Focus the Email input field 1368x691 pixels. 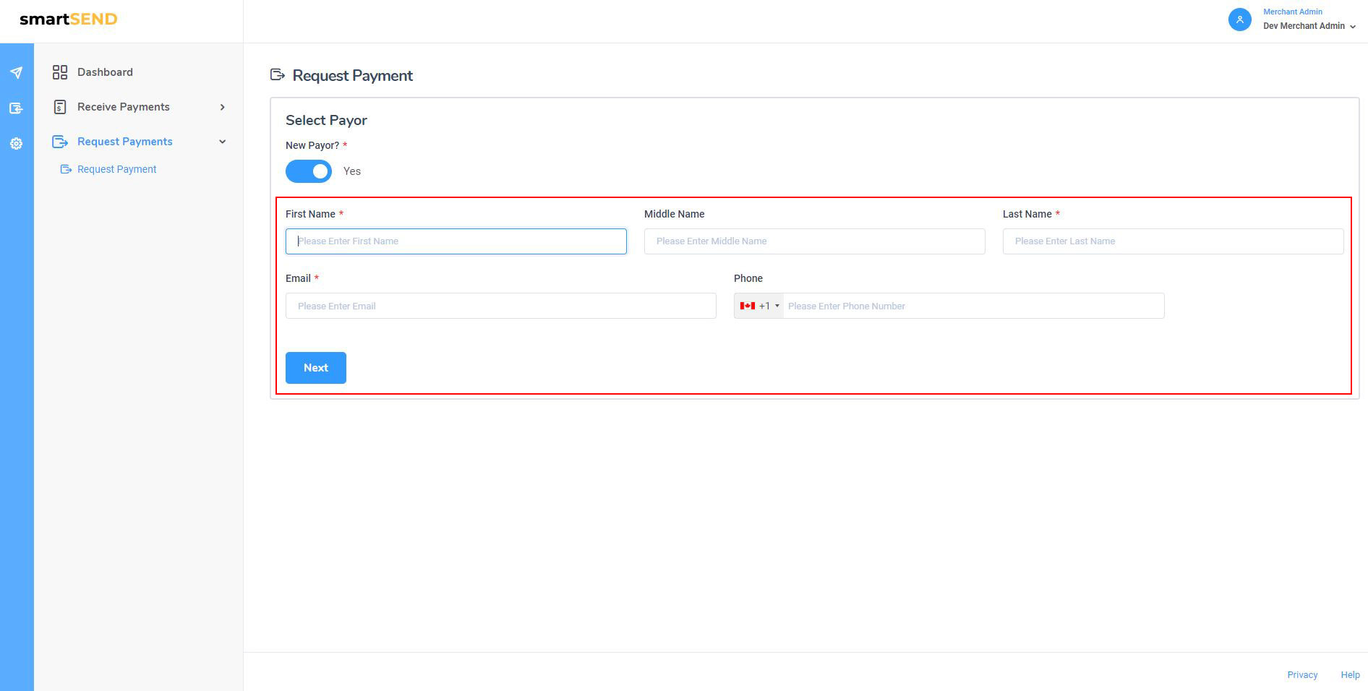[x=500, y=306]
